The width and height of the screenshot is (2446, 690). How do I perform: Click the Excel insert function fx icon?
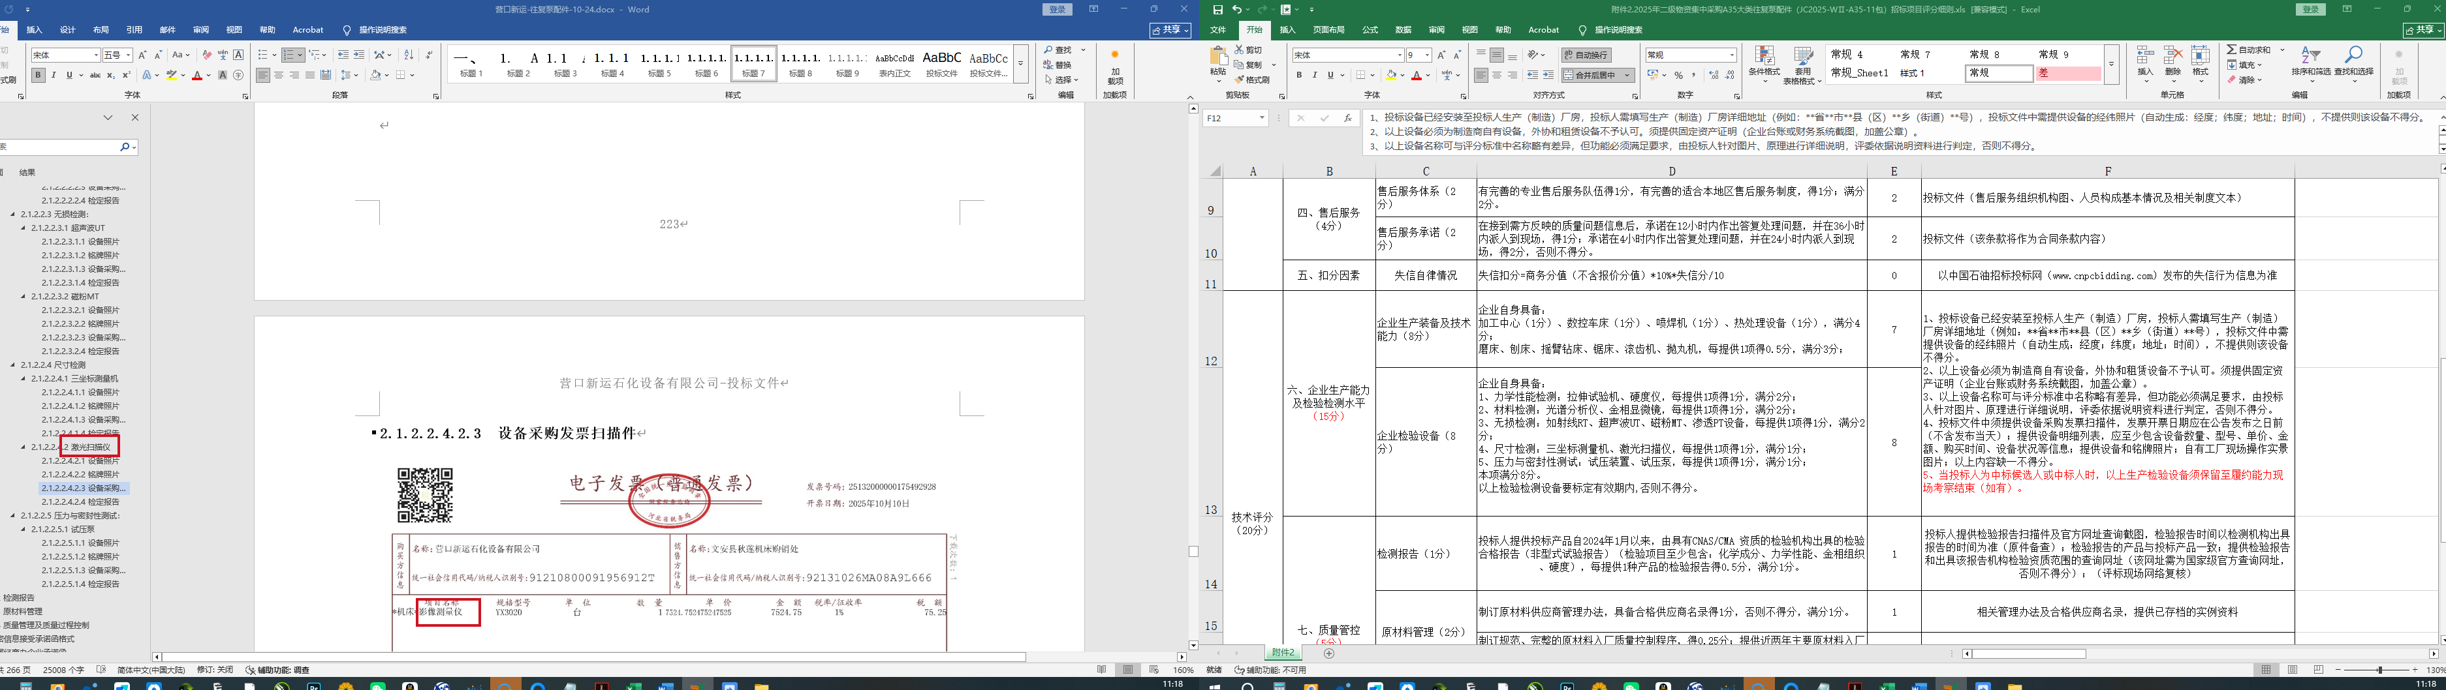tap(1347, 117)
